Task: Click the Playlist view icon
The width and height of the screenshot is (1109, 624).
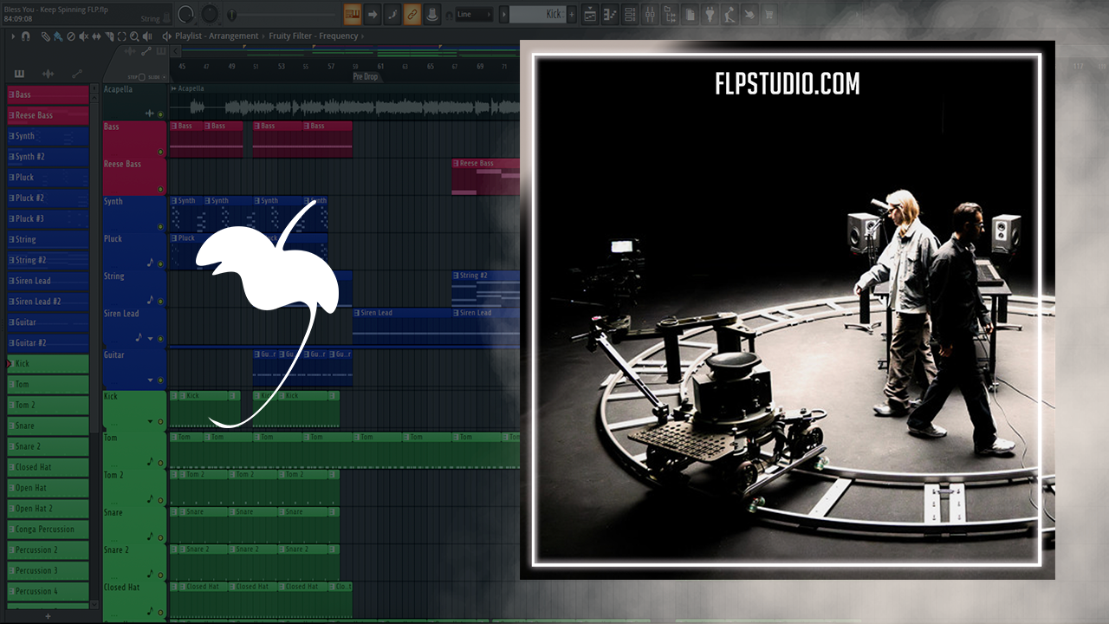Action: click(x=590, y=15)
